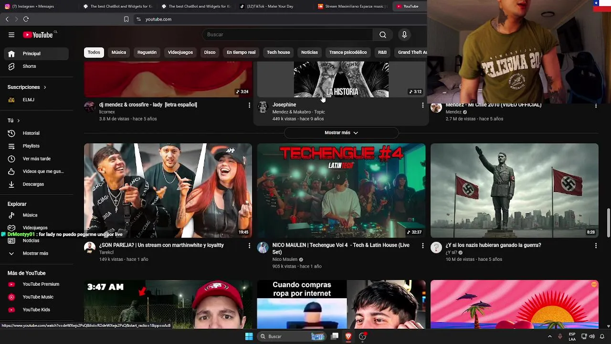Open the Josephine video title link
The height and width of the screenshot is (344, 611).
(x=284, y=105)
